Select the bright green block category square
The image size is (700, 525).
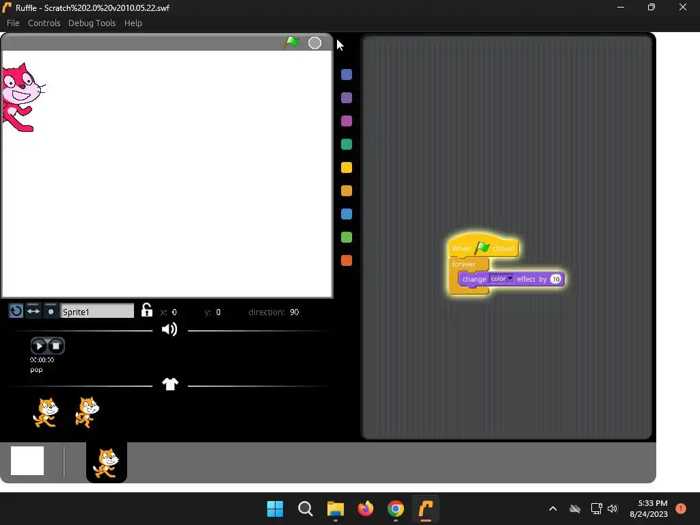click(x=347, y=237)
